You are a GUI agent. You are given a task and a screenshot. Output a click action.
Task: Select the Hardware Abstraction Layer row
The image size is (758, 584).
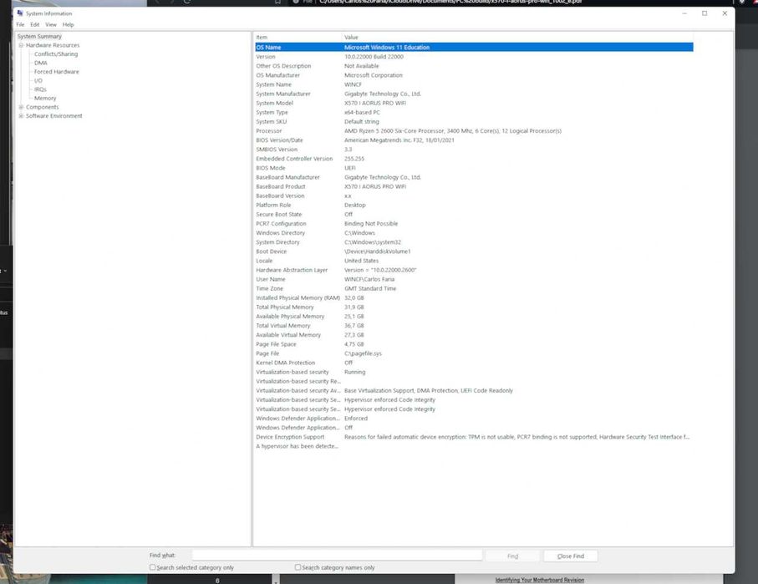(474, 270)
